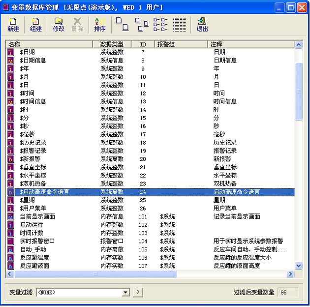Click the comment 反应罐的液面高度
Viewport: 310px width, 307px height.
(237, 266)
